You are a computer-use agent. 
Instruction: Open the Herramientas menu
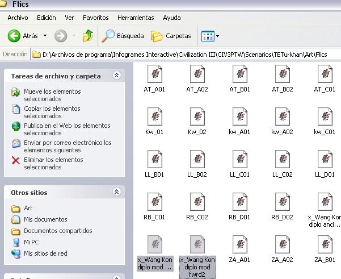[x=135, y=18]
